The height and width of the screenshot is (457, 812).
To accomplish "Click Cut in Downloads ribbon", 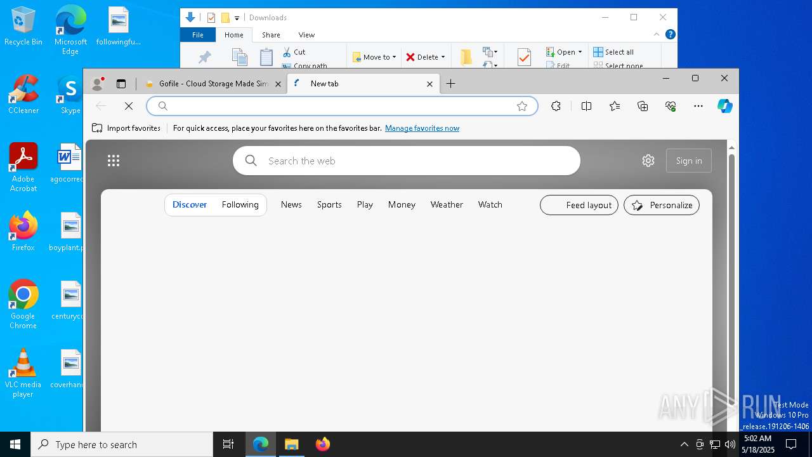I will click(x=294, y=52).
